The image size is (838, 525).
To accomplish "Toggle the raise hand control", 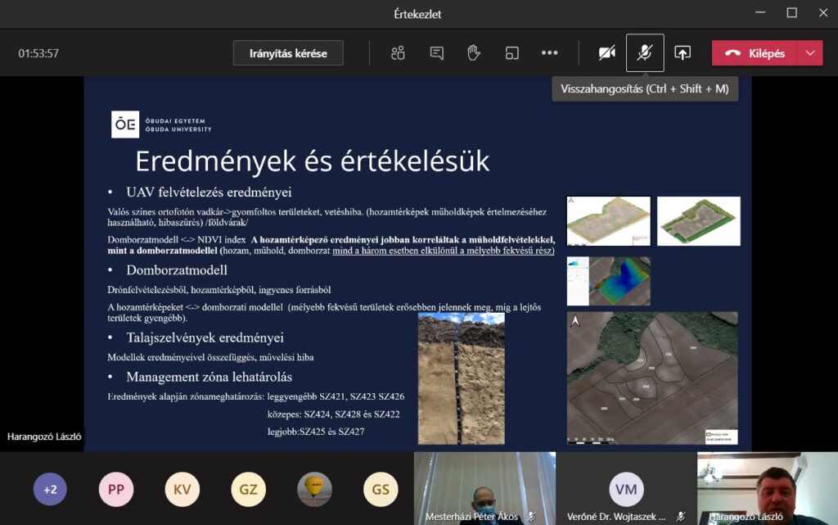I will (x=473, y=52).
